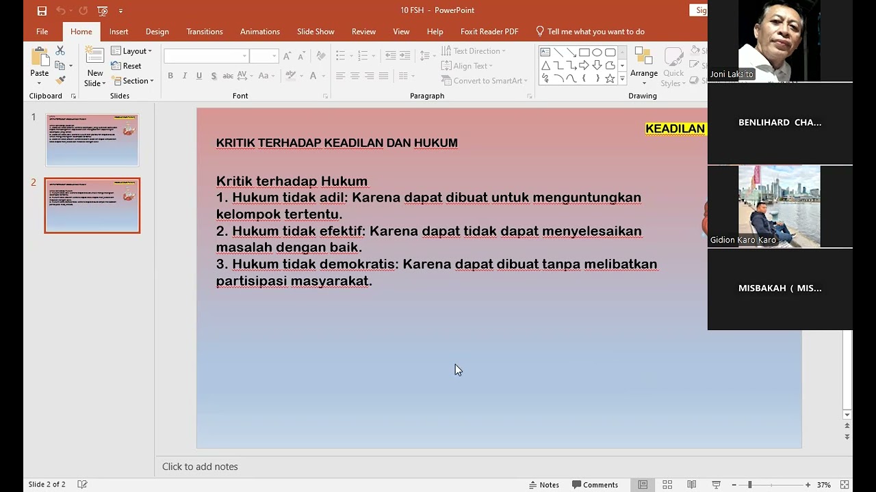876x492 pixels.
Task: Toggle Underline formatting
Action: click(x=199, y=76)
